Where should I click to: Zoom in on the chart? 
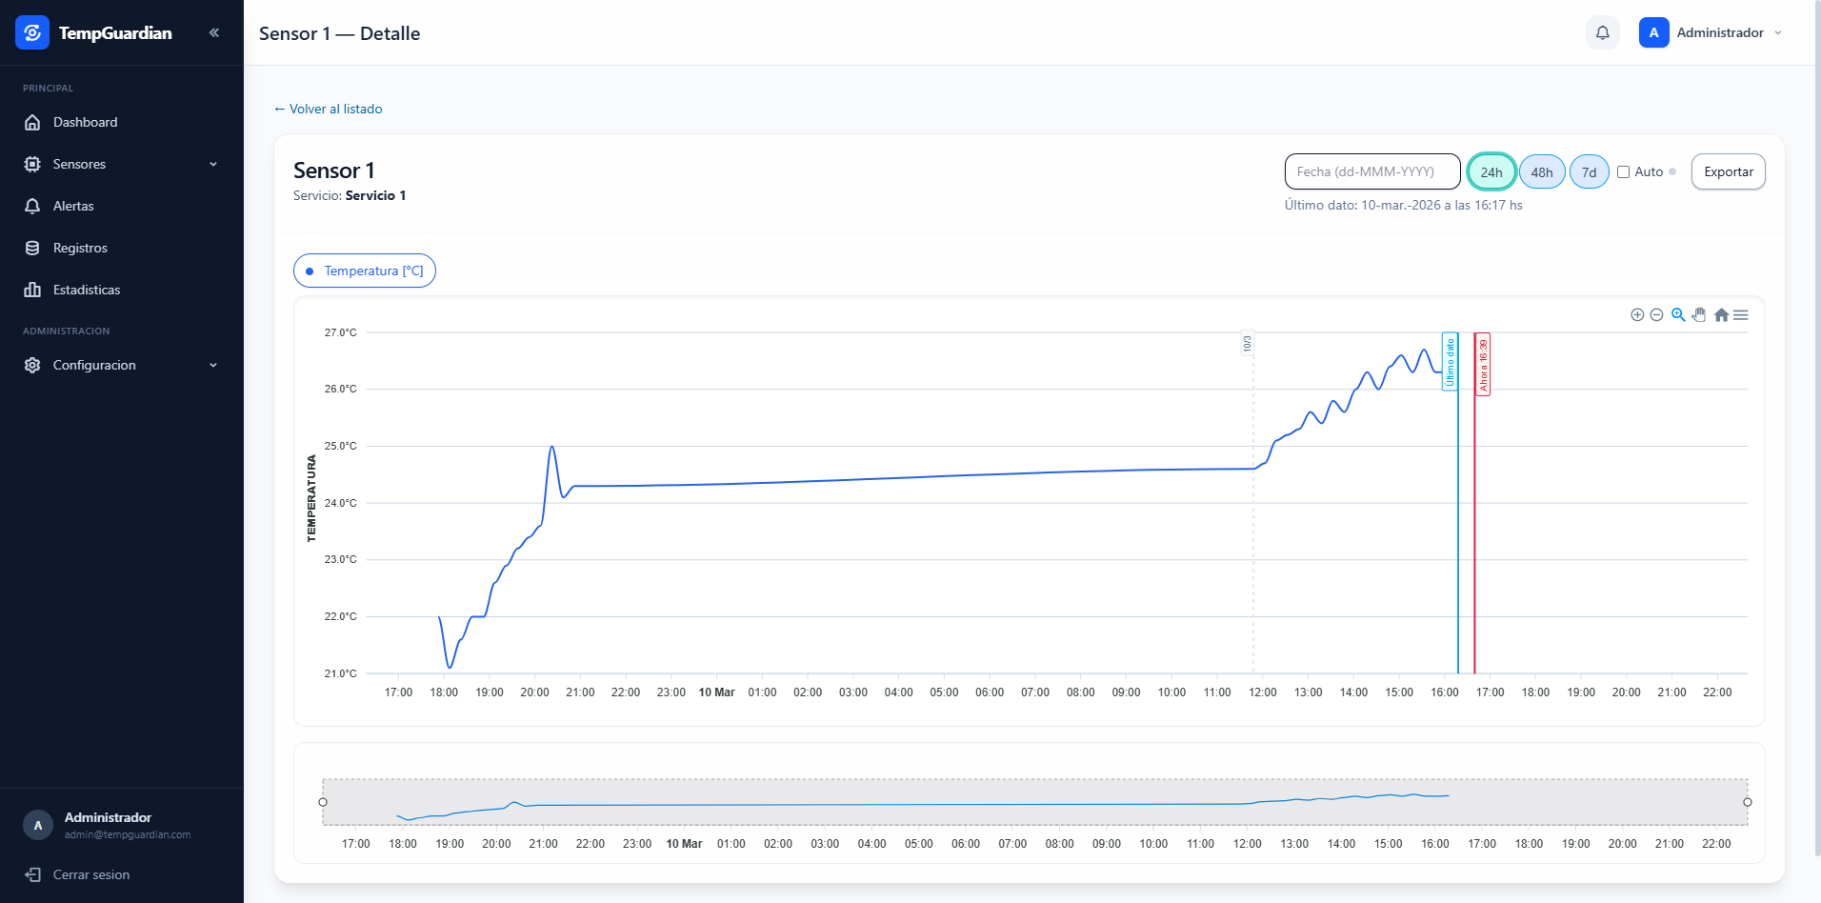point(1637,314)
